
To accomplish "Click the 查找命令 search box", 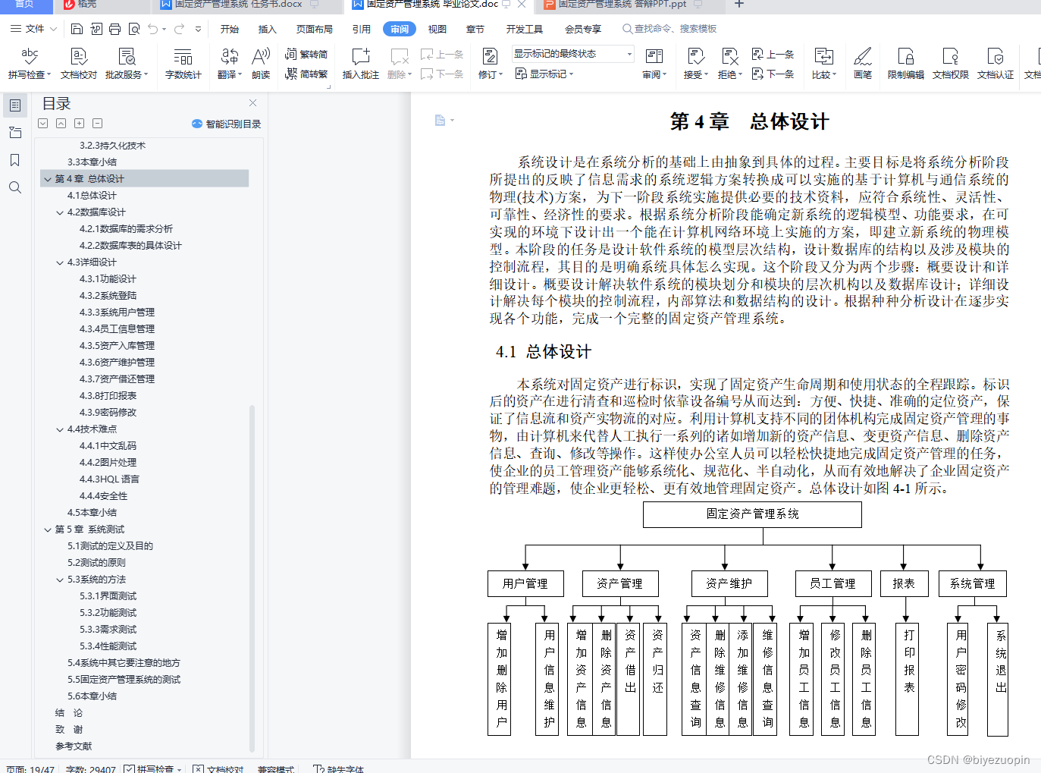I will point(670,29).
